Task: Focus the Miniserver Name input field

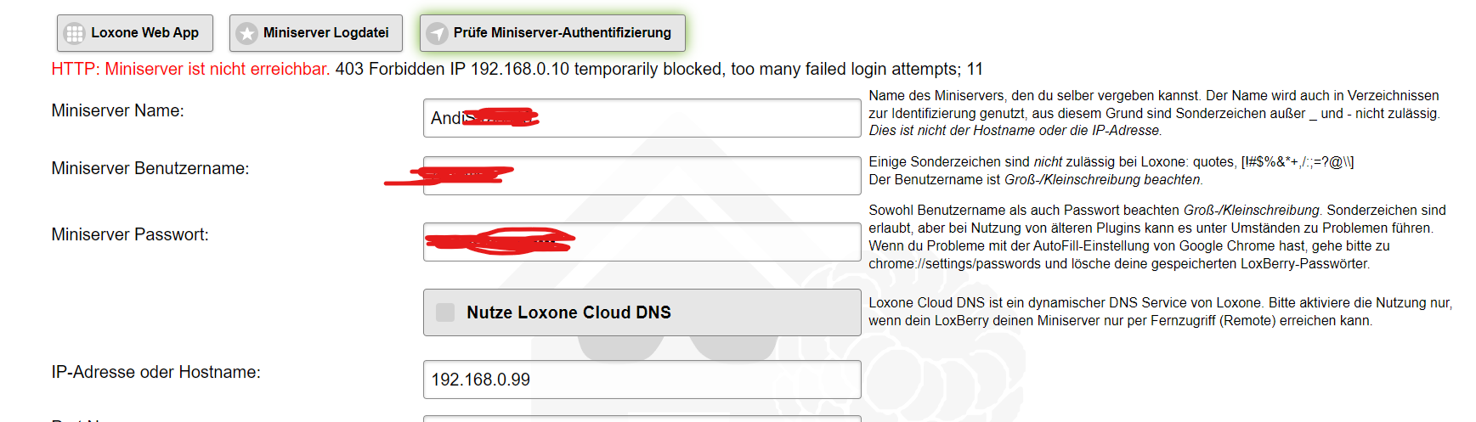Action: [697, 118]
